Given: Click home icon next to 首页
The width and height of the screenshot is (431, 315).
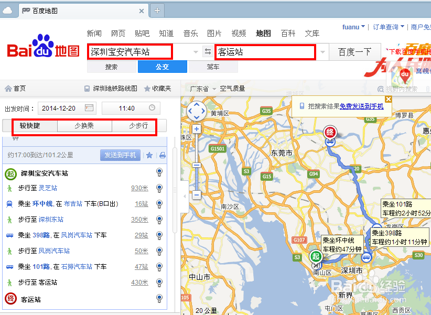Looking at the screenshot, I should (x=8, y=89).
